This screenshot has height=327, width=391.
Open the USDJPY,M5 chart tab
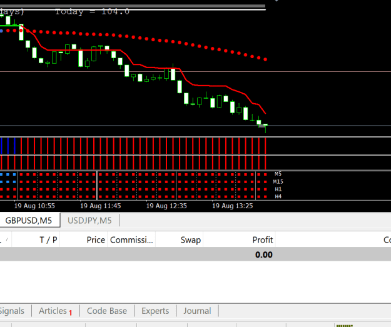point(89,221)
